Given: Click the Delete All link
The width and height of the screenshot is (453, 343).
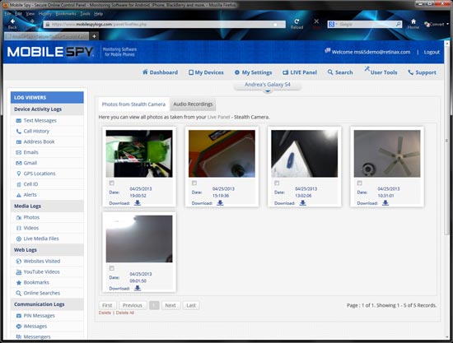Looking at the screenshot, I should tap(125, 313).
